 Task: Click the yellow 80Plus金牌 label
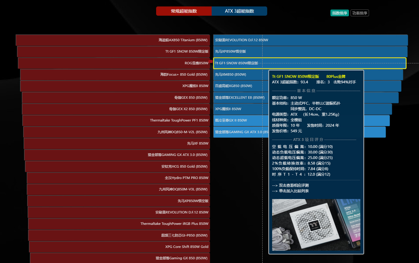tap(336, 76)
